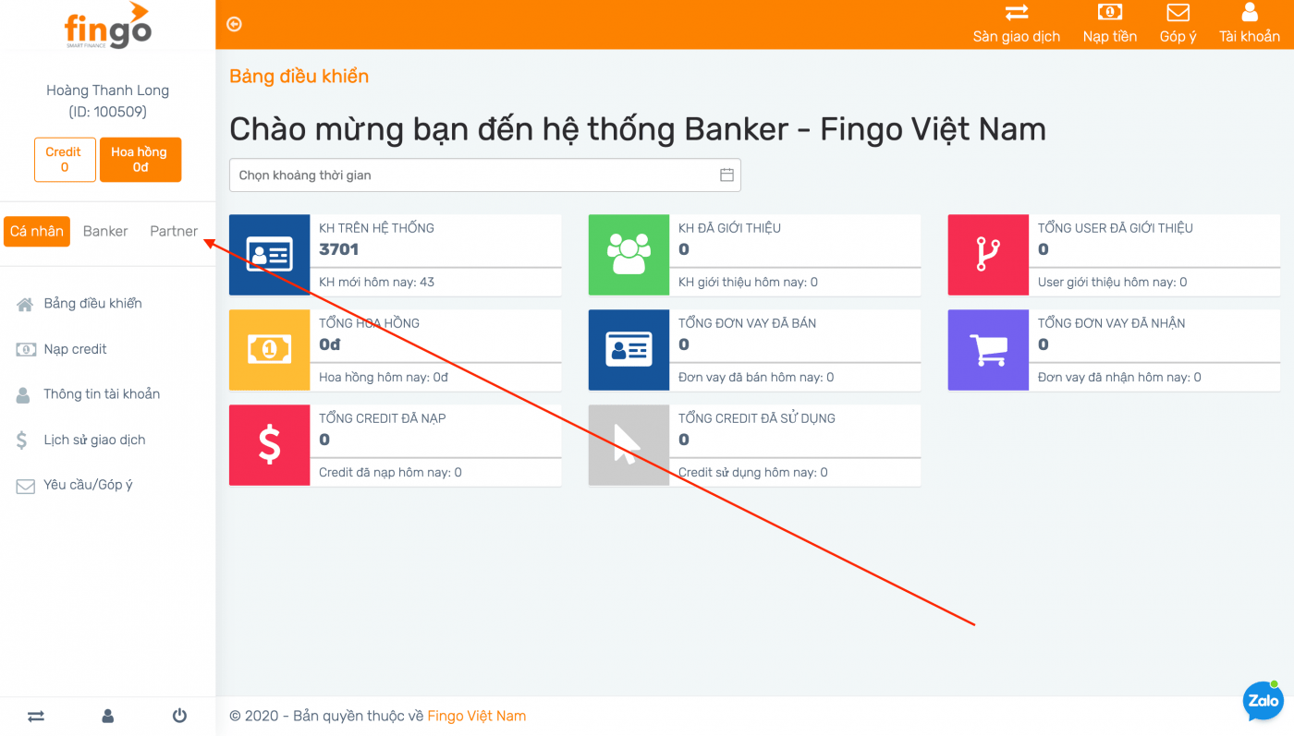Click the Bảng điều khiển breadcrumb heading

299,76
